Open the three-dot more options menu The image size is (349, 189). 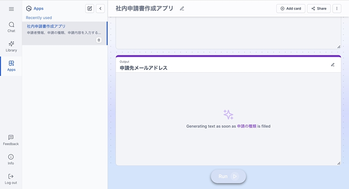click(337, 9)
